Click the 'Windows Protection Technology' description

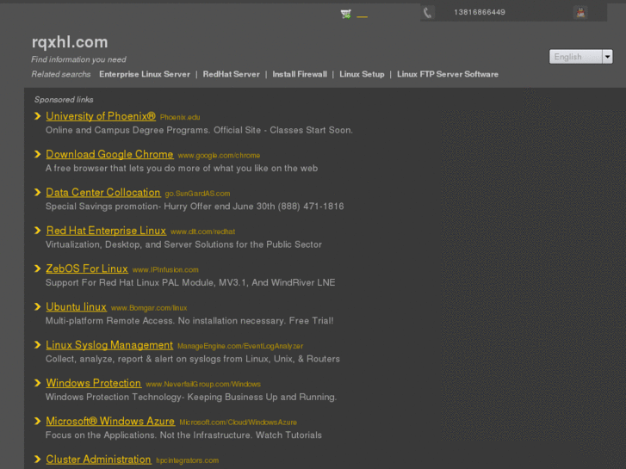click(x=191, y=398)
